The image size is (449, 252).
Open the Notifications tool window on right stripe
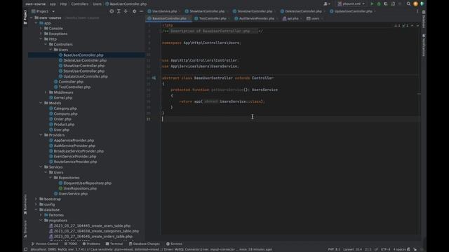click(424, 45)
